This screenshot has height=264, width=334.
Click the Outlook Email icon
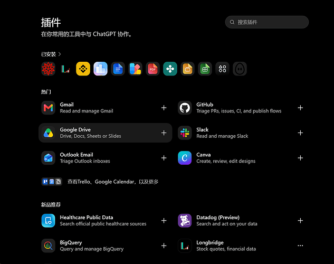(x=49, y=158)
